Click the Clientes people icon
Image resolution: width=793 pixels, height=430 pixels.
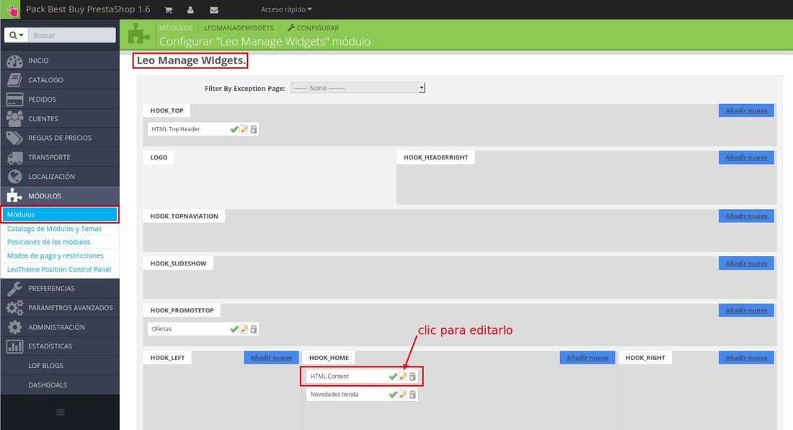point(14,118)
